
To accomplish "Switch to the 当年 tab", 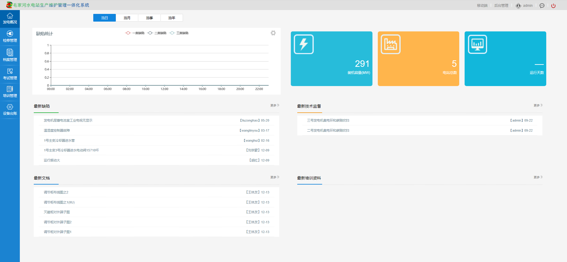I will tap(172, 18).
